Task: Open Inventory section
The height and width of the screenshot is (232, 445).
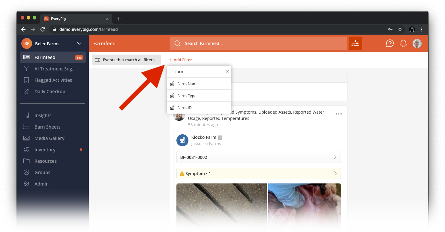Action: (x=53, y=150)
